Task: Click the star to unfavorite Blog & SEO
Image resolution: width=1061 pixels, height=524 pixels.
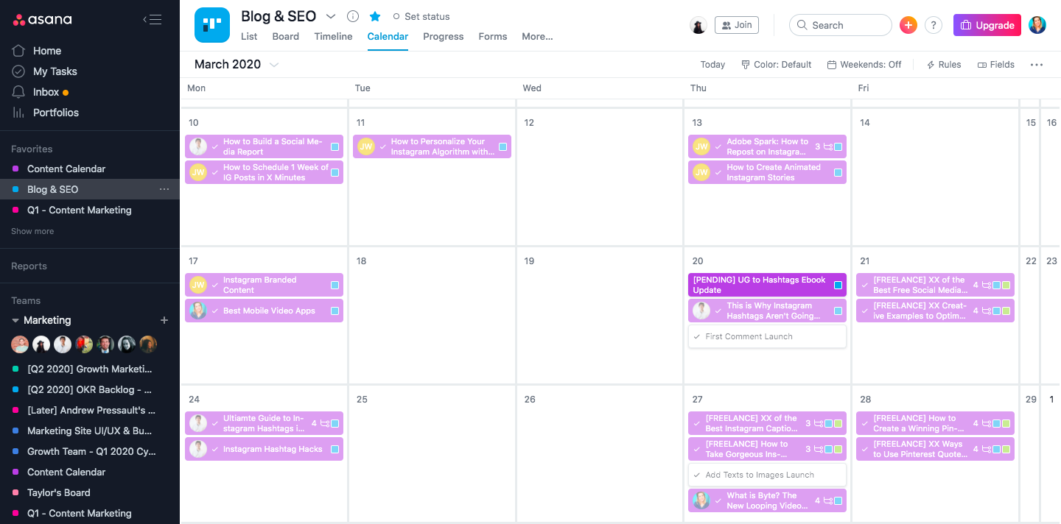Action: (x=375, y=16)
